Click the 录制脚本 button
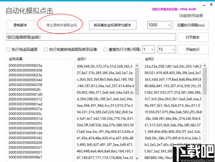 [21, 25]
